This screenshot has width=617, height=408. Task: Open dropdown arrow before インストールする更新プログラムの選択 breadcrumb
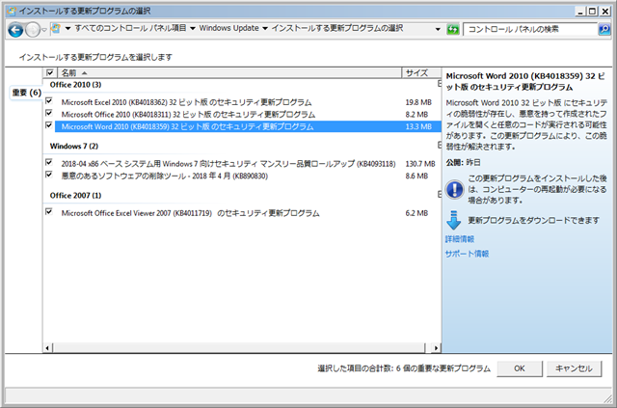(265, 28)
